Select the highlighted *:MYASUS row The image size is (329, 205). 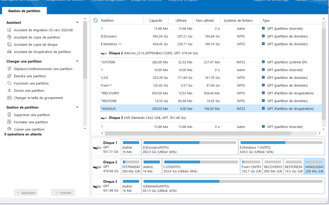[x=211, y=109]
